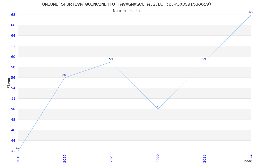Click the y-axis tick label 54
This screenshot has width=254, height=164.
tap(13, 88)
